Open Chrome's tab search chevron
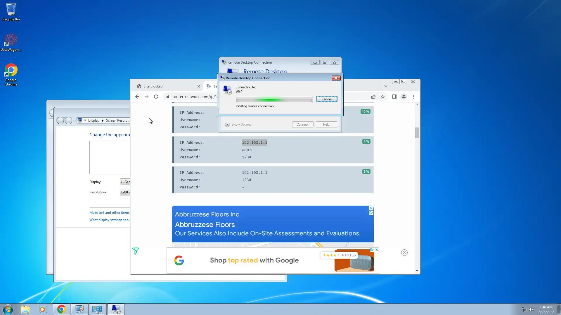The image size is (561, 315). click(x=385, y=86)
